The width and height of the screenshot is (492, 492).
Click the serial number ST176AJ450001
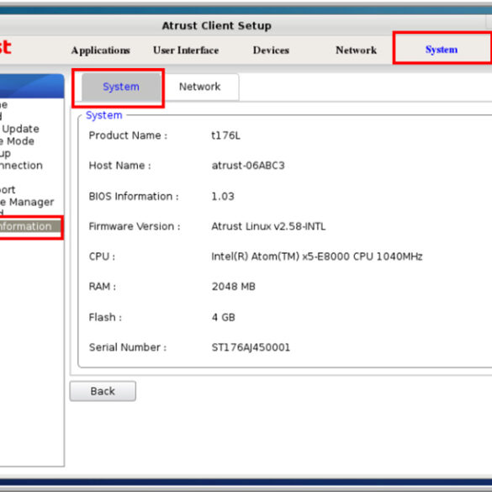point(251,347)
